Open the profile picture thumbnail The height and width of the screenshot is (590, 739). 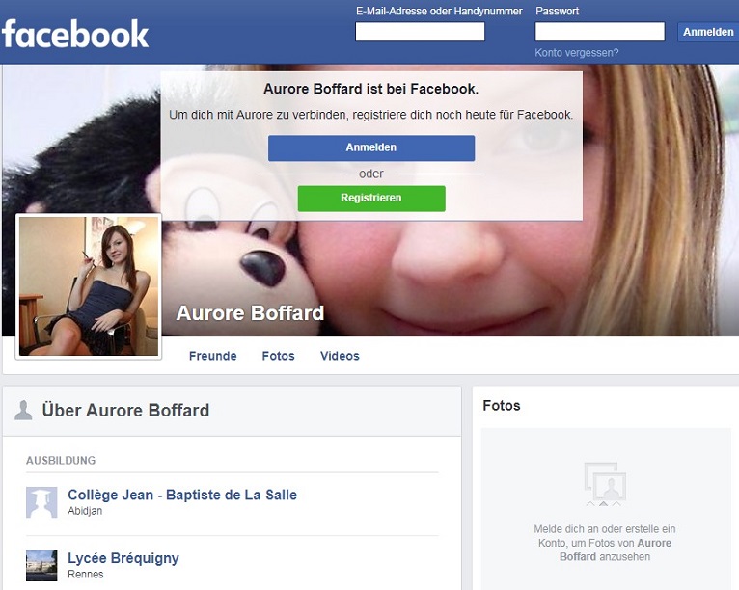pos(89,285)
